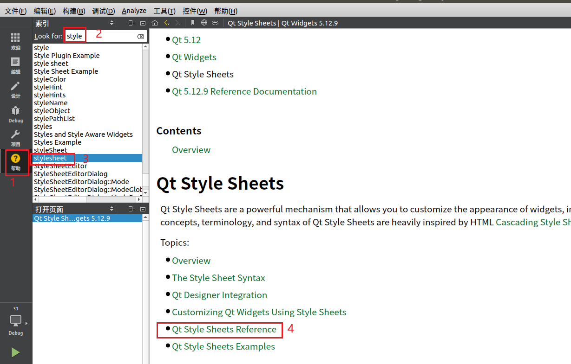Open Qt 5.12.9 Reference Documentation link
The width and height of the screenshot is (571, 364).
244,91
